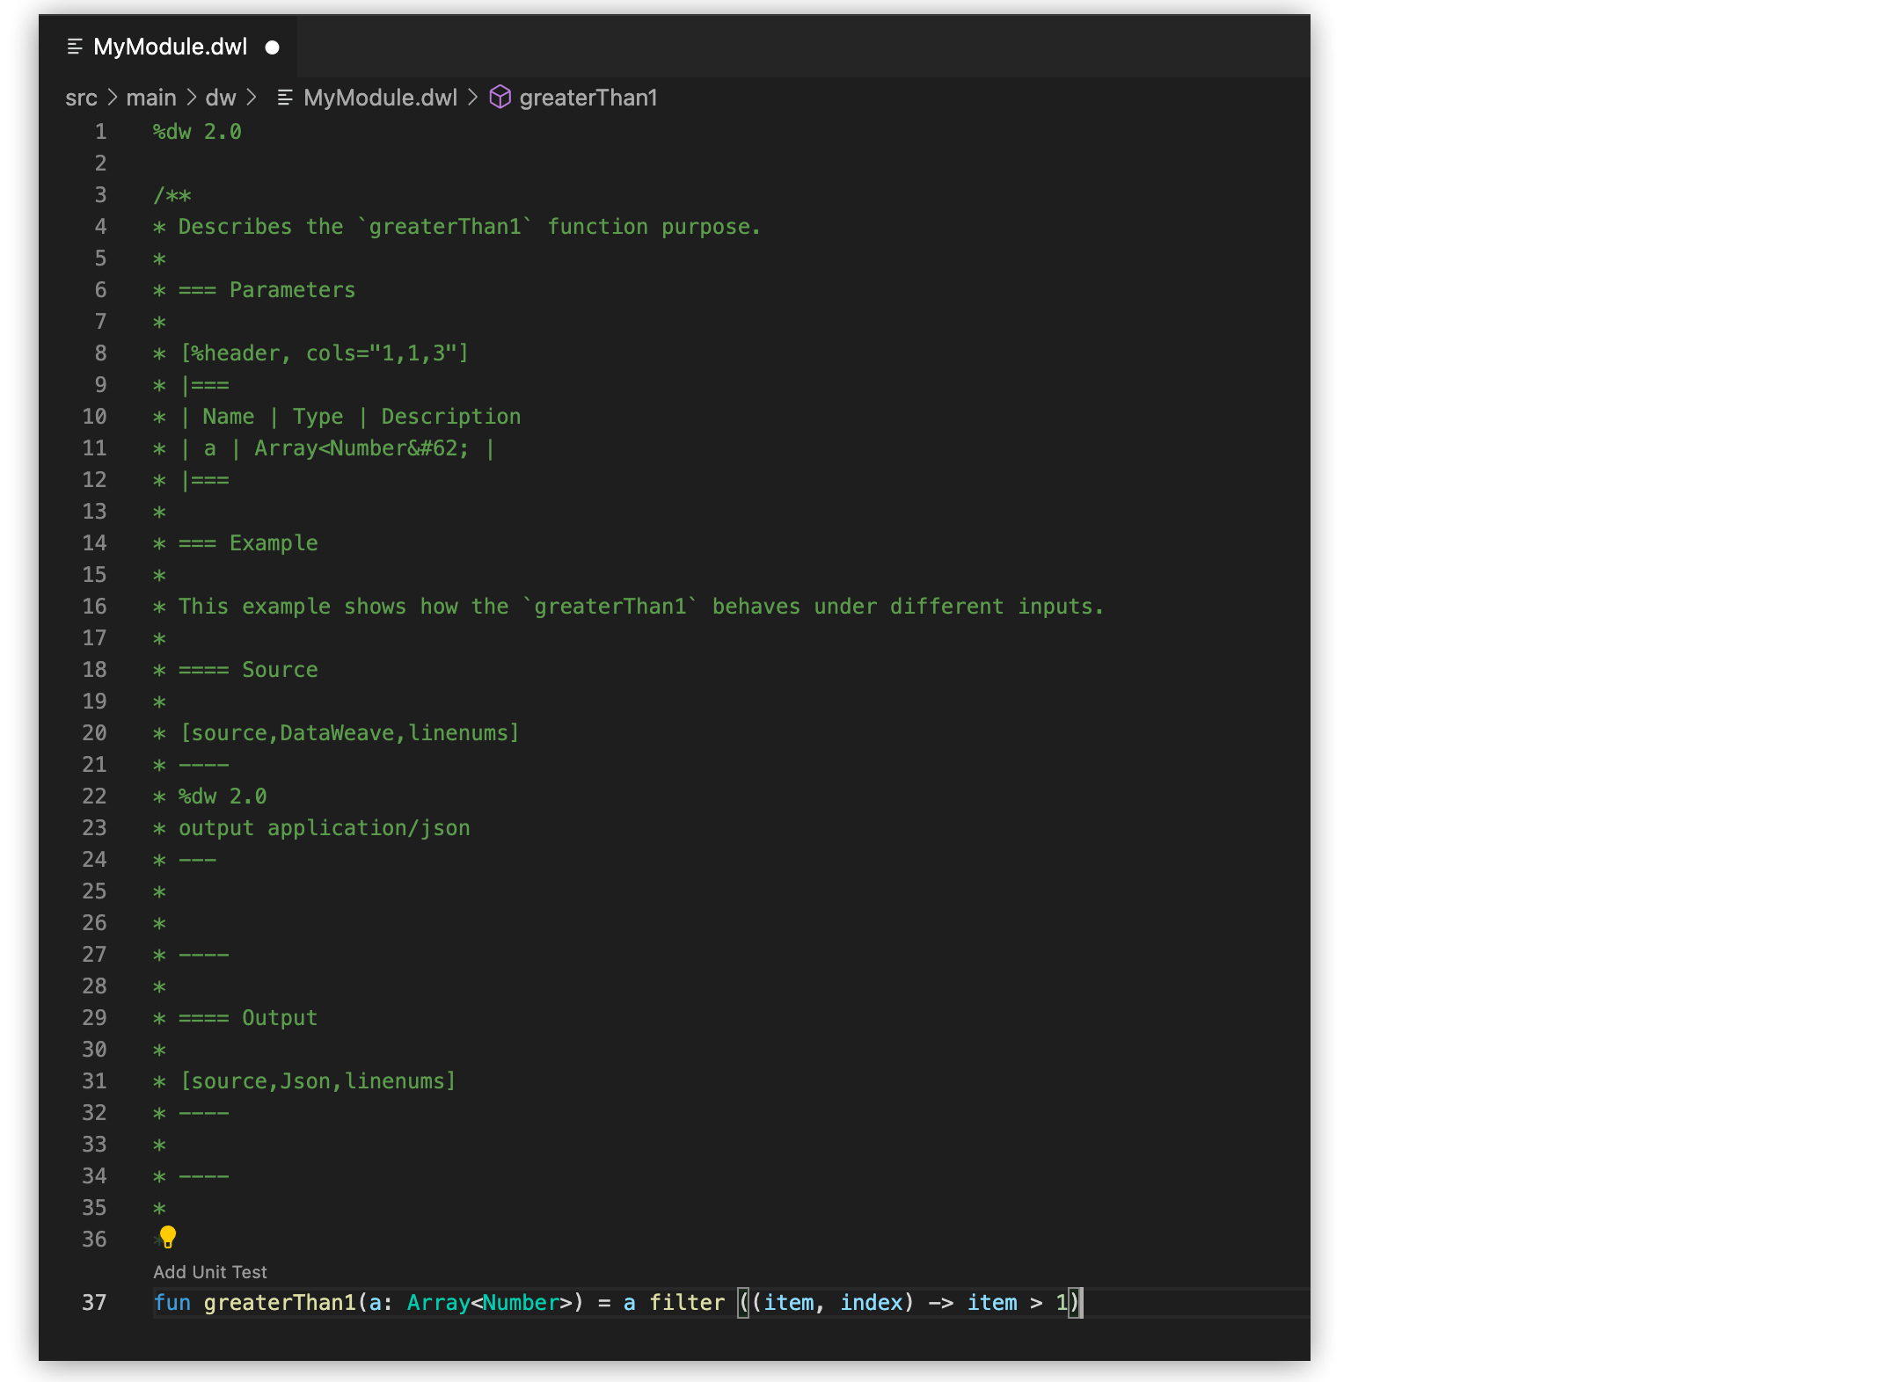Click the chevron after dw in breadcrumb
1884x1382 pixels.
(x=251, y=98)
